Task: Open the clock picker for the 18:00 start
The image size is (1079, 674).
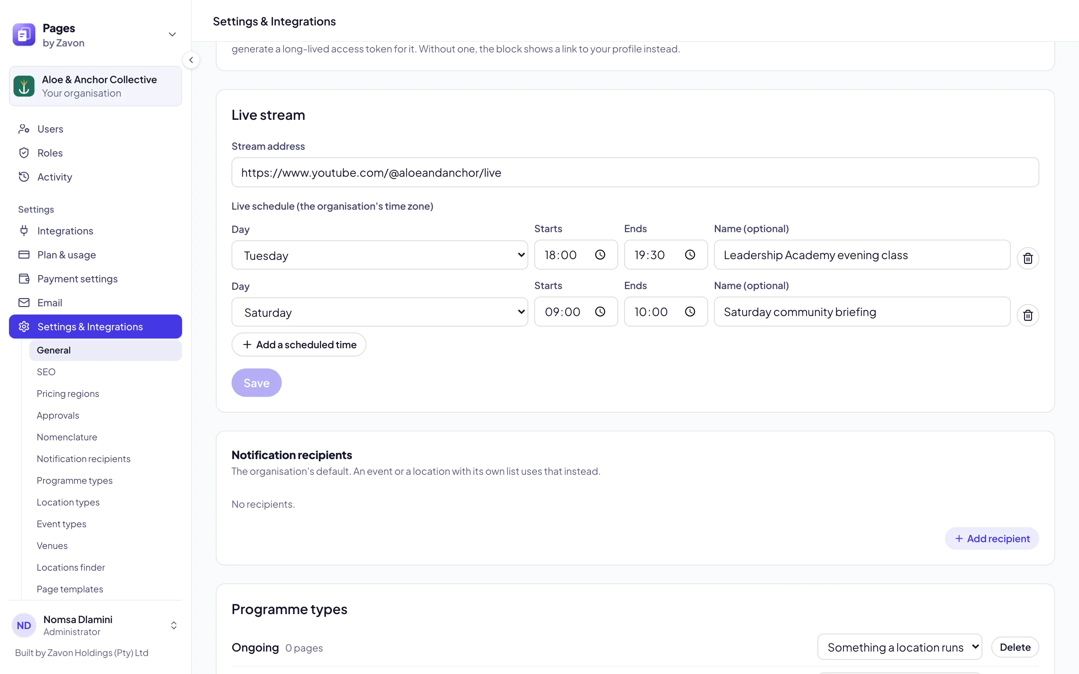Action: click(600, 255)
